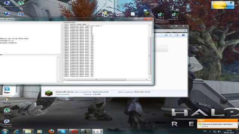Click the Explorer window search box
Image resolution: width=239 pixels, height=134 pixels.
pyautogui.click(x=170, y=31)
